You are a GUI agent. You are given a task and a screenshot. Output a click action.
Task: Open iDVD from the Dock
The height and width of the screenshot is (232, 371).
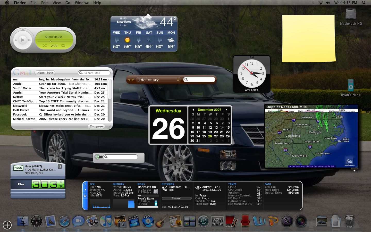148,221
